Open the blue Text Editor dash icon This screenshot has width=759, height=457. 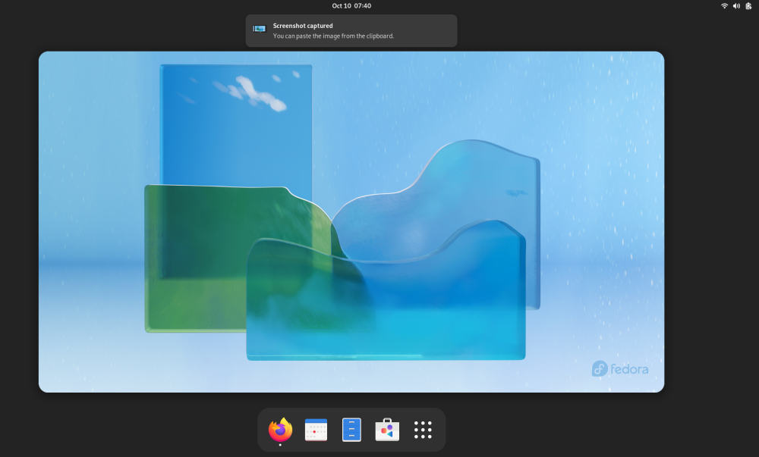tap(351, 430)
